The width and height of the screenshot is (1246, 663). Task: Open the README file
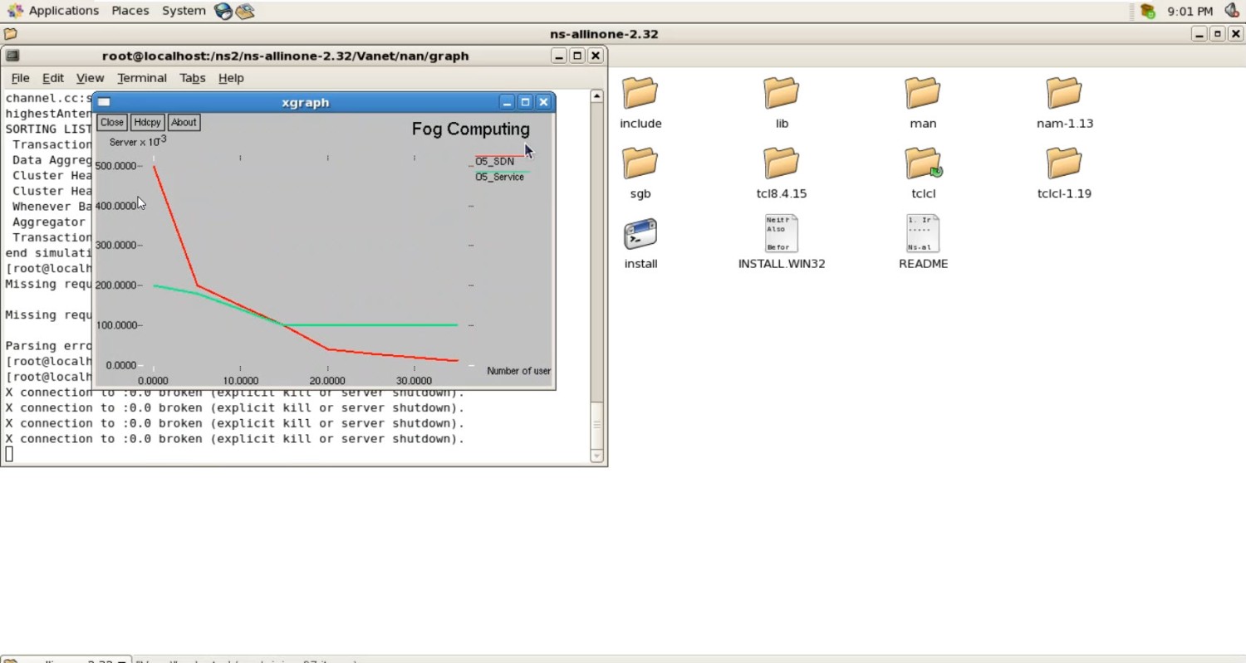click(922, 235)
